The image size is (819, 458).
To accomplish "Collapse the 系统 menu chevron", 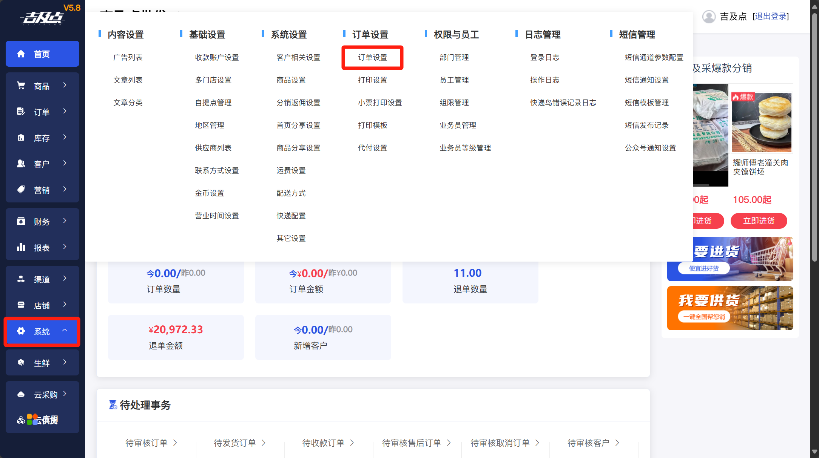I will click(65, 331).
